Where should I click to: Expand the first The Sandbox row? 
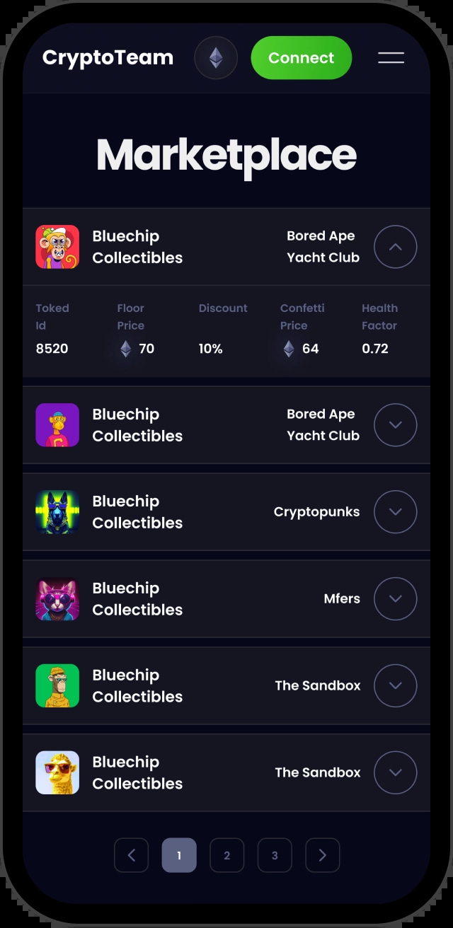pos(396,686)
